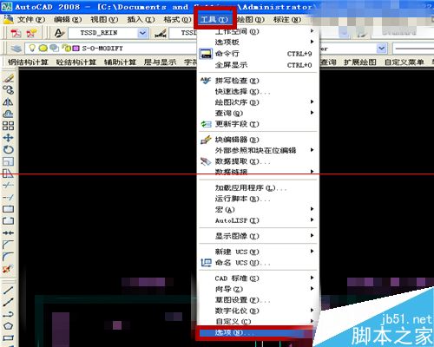This screenshot has height=347, width=434.
Task: Open the TSSD_REIN text style dropdown
Action: pos(142,33)
